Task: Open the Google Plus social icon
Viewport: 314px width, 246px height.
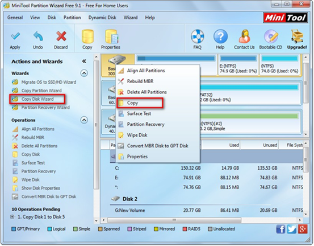Action: click(x=303, y=229)
